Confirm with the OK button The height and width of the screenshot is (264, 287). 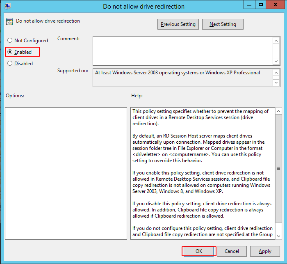198,251
